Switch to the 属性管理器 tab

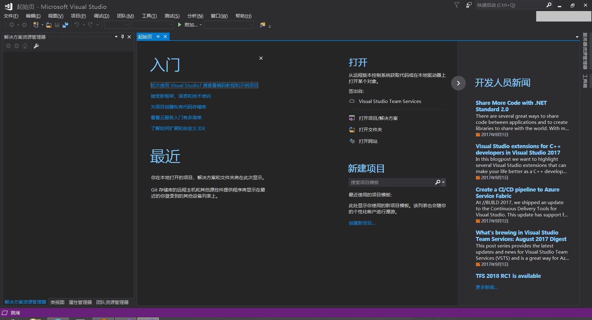coord(80,302)
